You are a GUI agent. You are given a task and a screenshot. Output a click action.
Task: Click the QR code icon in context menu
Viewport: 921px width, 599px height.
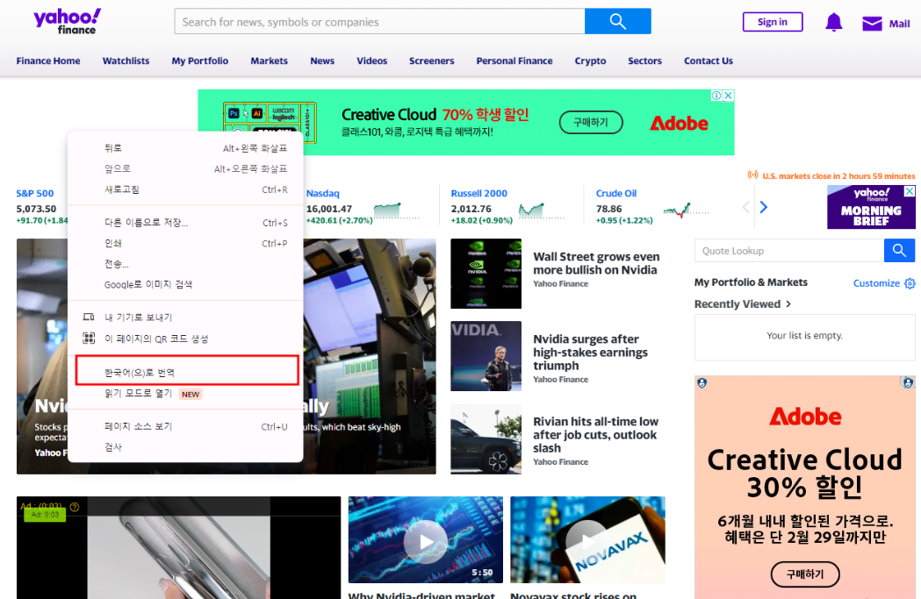[x=89, y=338]
